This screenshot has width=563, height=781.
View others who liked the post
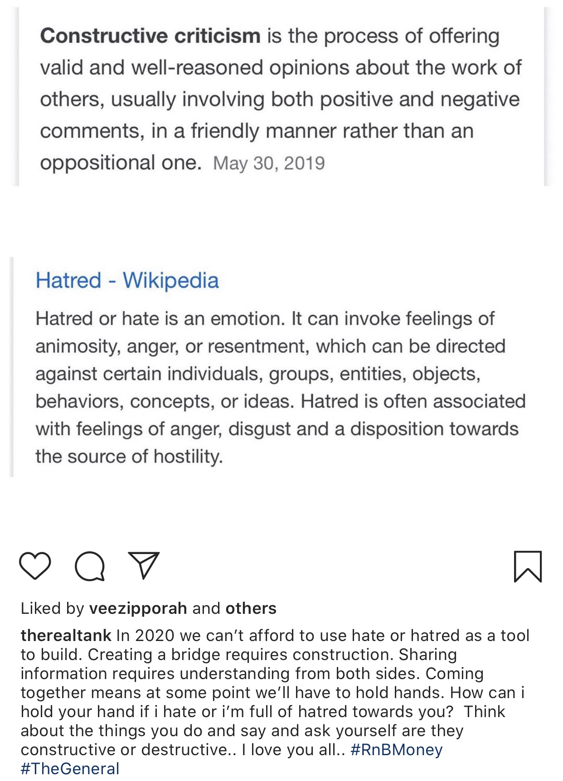pos(251,608)
